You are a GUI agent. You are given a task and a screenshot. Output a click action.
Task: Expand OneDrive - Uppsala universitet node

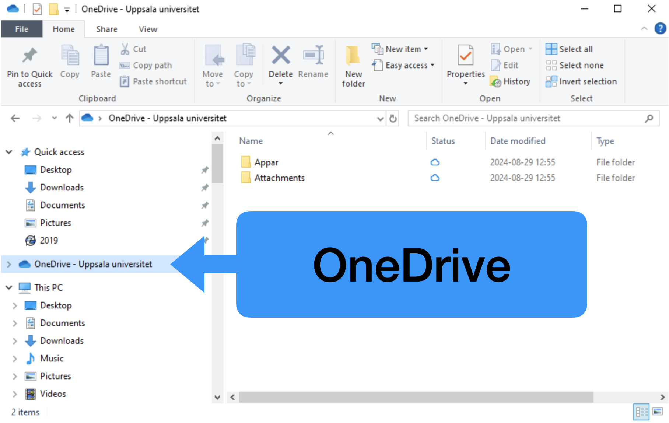[x=9, y=264]
